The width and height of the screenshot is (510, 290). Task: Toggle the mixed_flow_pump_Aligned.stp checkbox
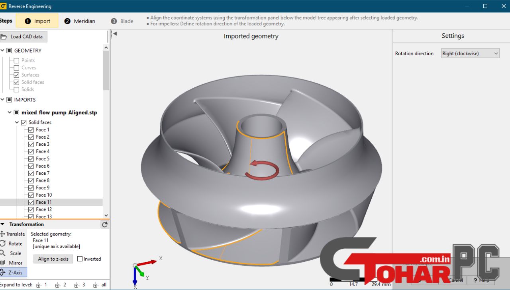tap(16, 112)
